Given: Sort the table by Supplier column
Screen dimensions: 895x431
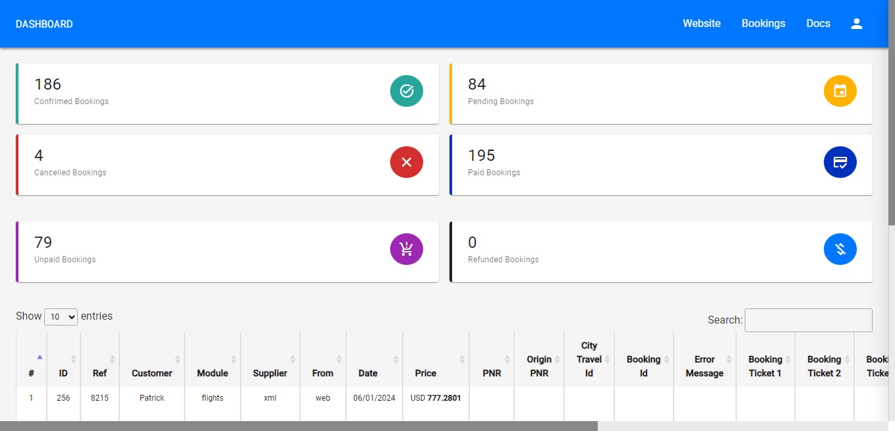Looking at the screenshot, I should [x=270, y=373].
